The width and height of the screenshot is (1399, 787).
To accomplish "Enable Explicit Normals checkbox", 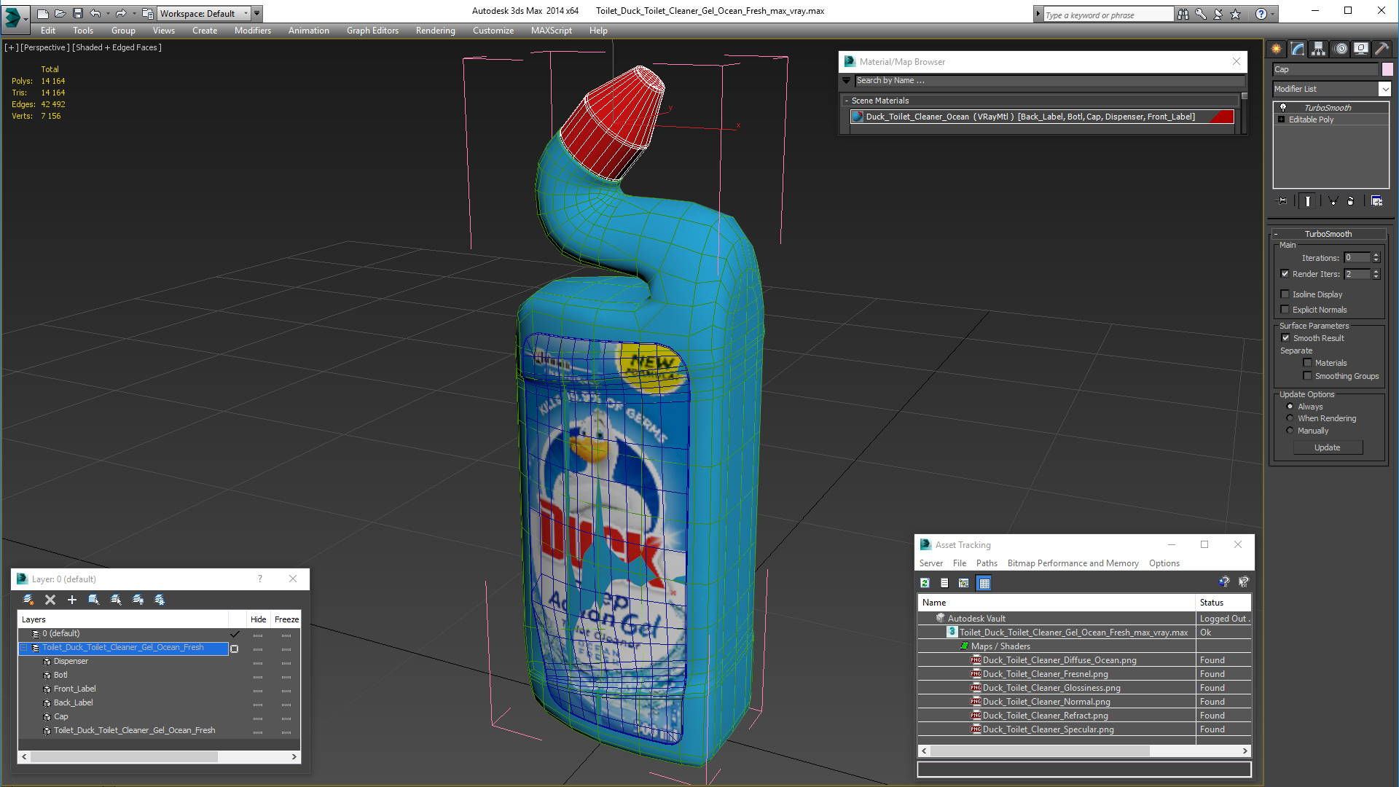I will tap(1285, 310).
